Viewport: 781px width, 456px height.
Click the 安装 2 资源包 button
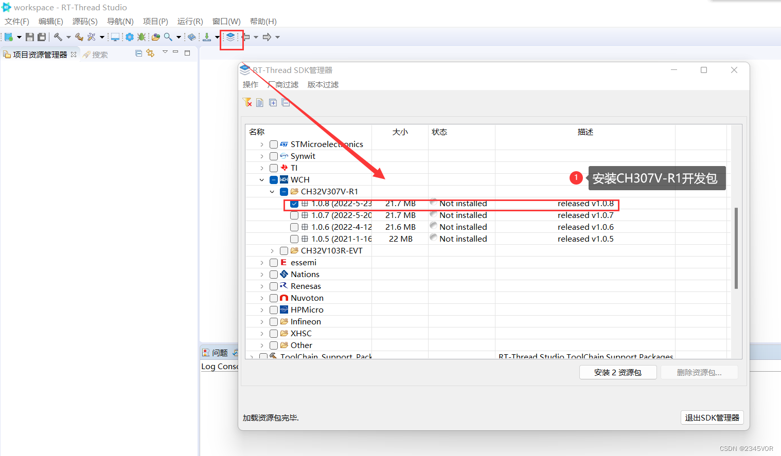point(617,372)
